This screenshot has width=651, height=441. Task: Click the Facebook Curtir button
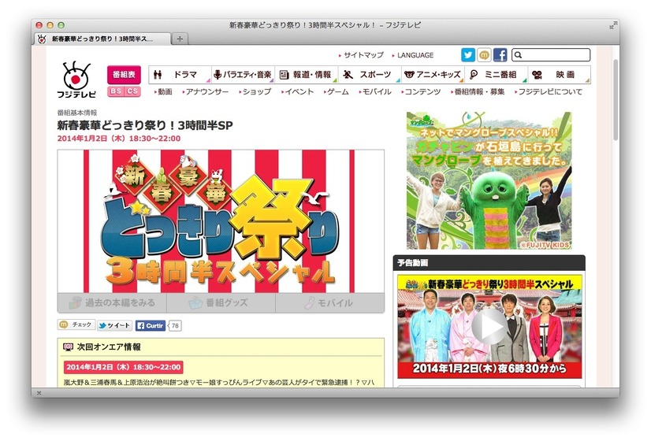tap(151, 326)
